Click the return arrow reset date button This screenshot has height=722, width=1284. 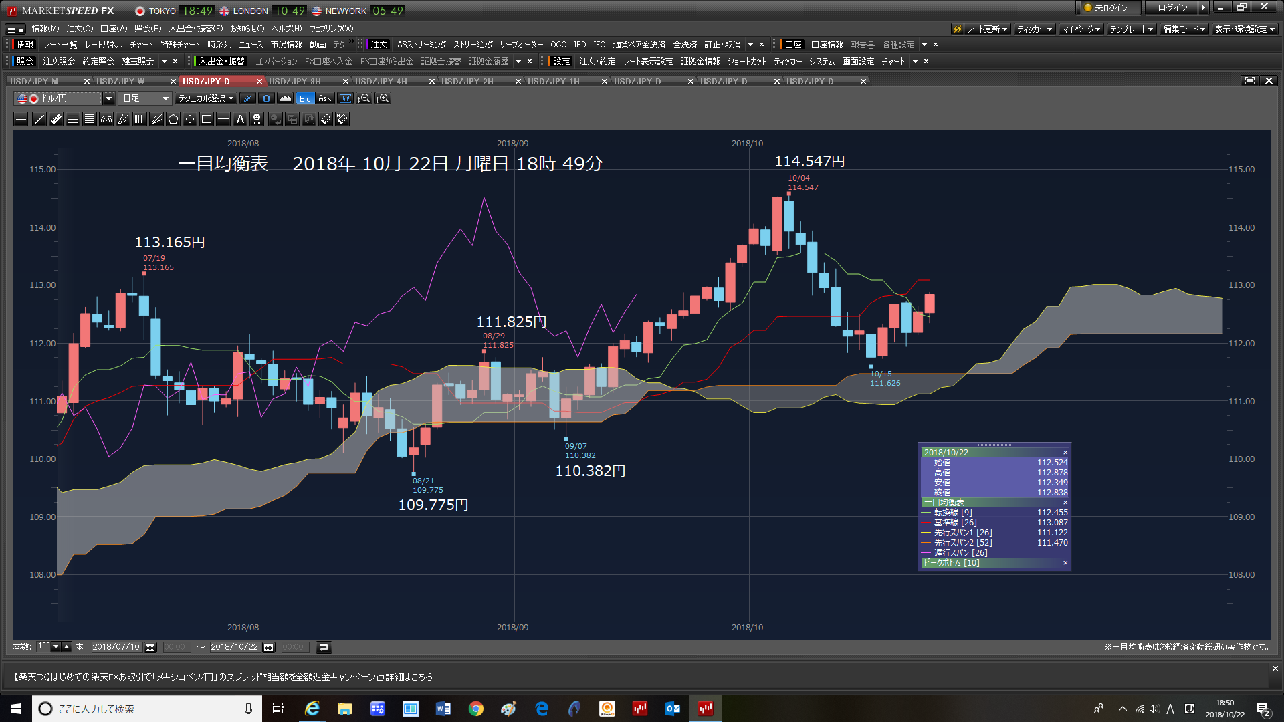click(x=324, y=647)
